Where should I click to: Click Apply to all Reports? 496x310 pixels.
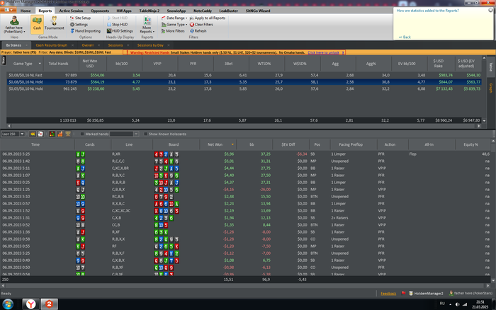click(208, 18)
